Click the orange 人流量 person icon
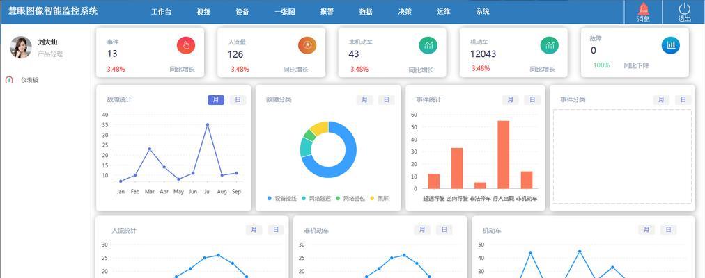705x278 pixels. click(307, 45)
